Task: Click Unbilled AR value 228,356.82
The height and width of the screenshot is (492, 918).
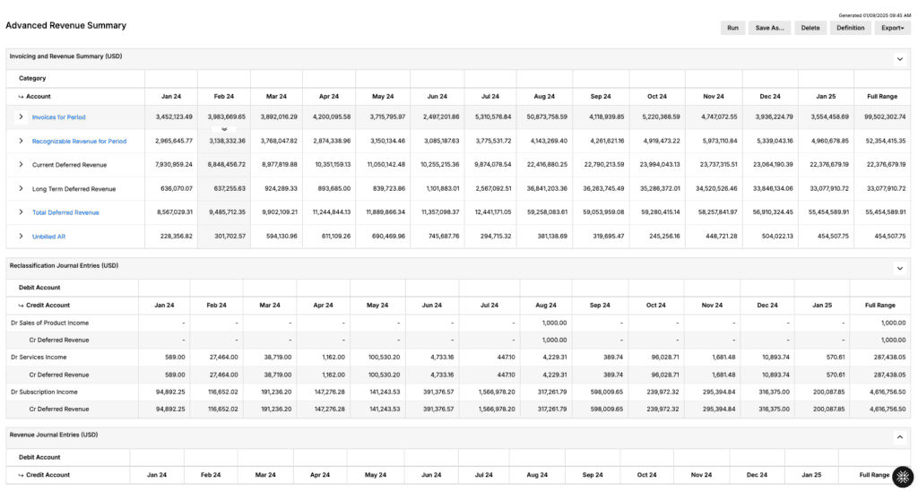Action: [x=176, y=237]
